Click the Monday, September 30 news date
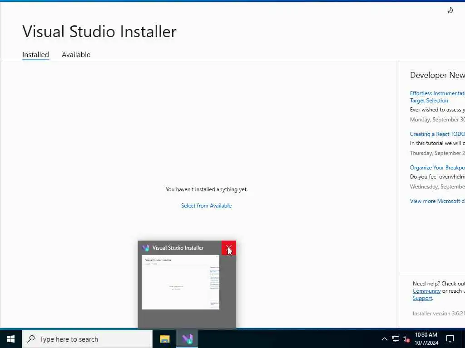Viewport: 465px width, 348px height. 437,120
